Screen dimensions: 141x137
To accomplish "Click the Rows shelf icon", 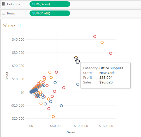I will 4,13.
